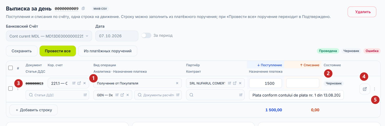Click the MAIB CSV tag
The image size is (385, 126).
coord(100,9)
